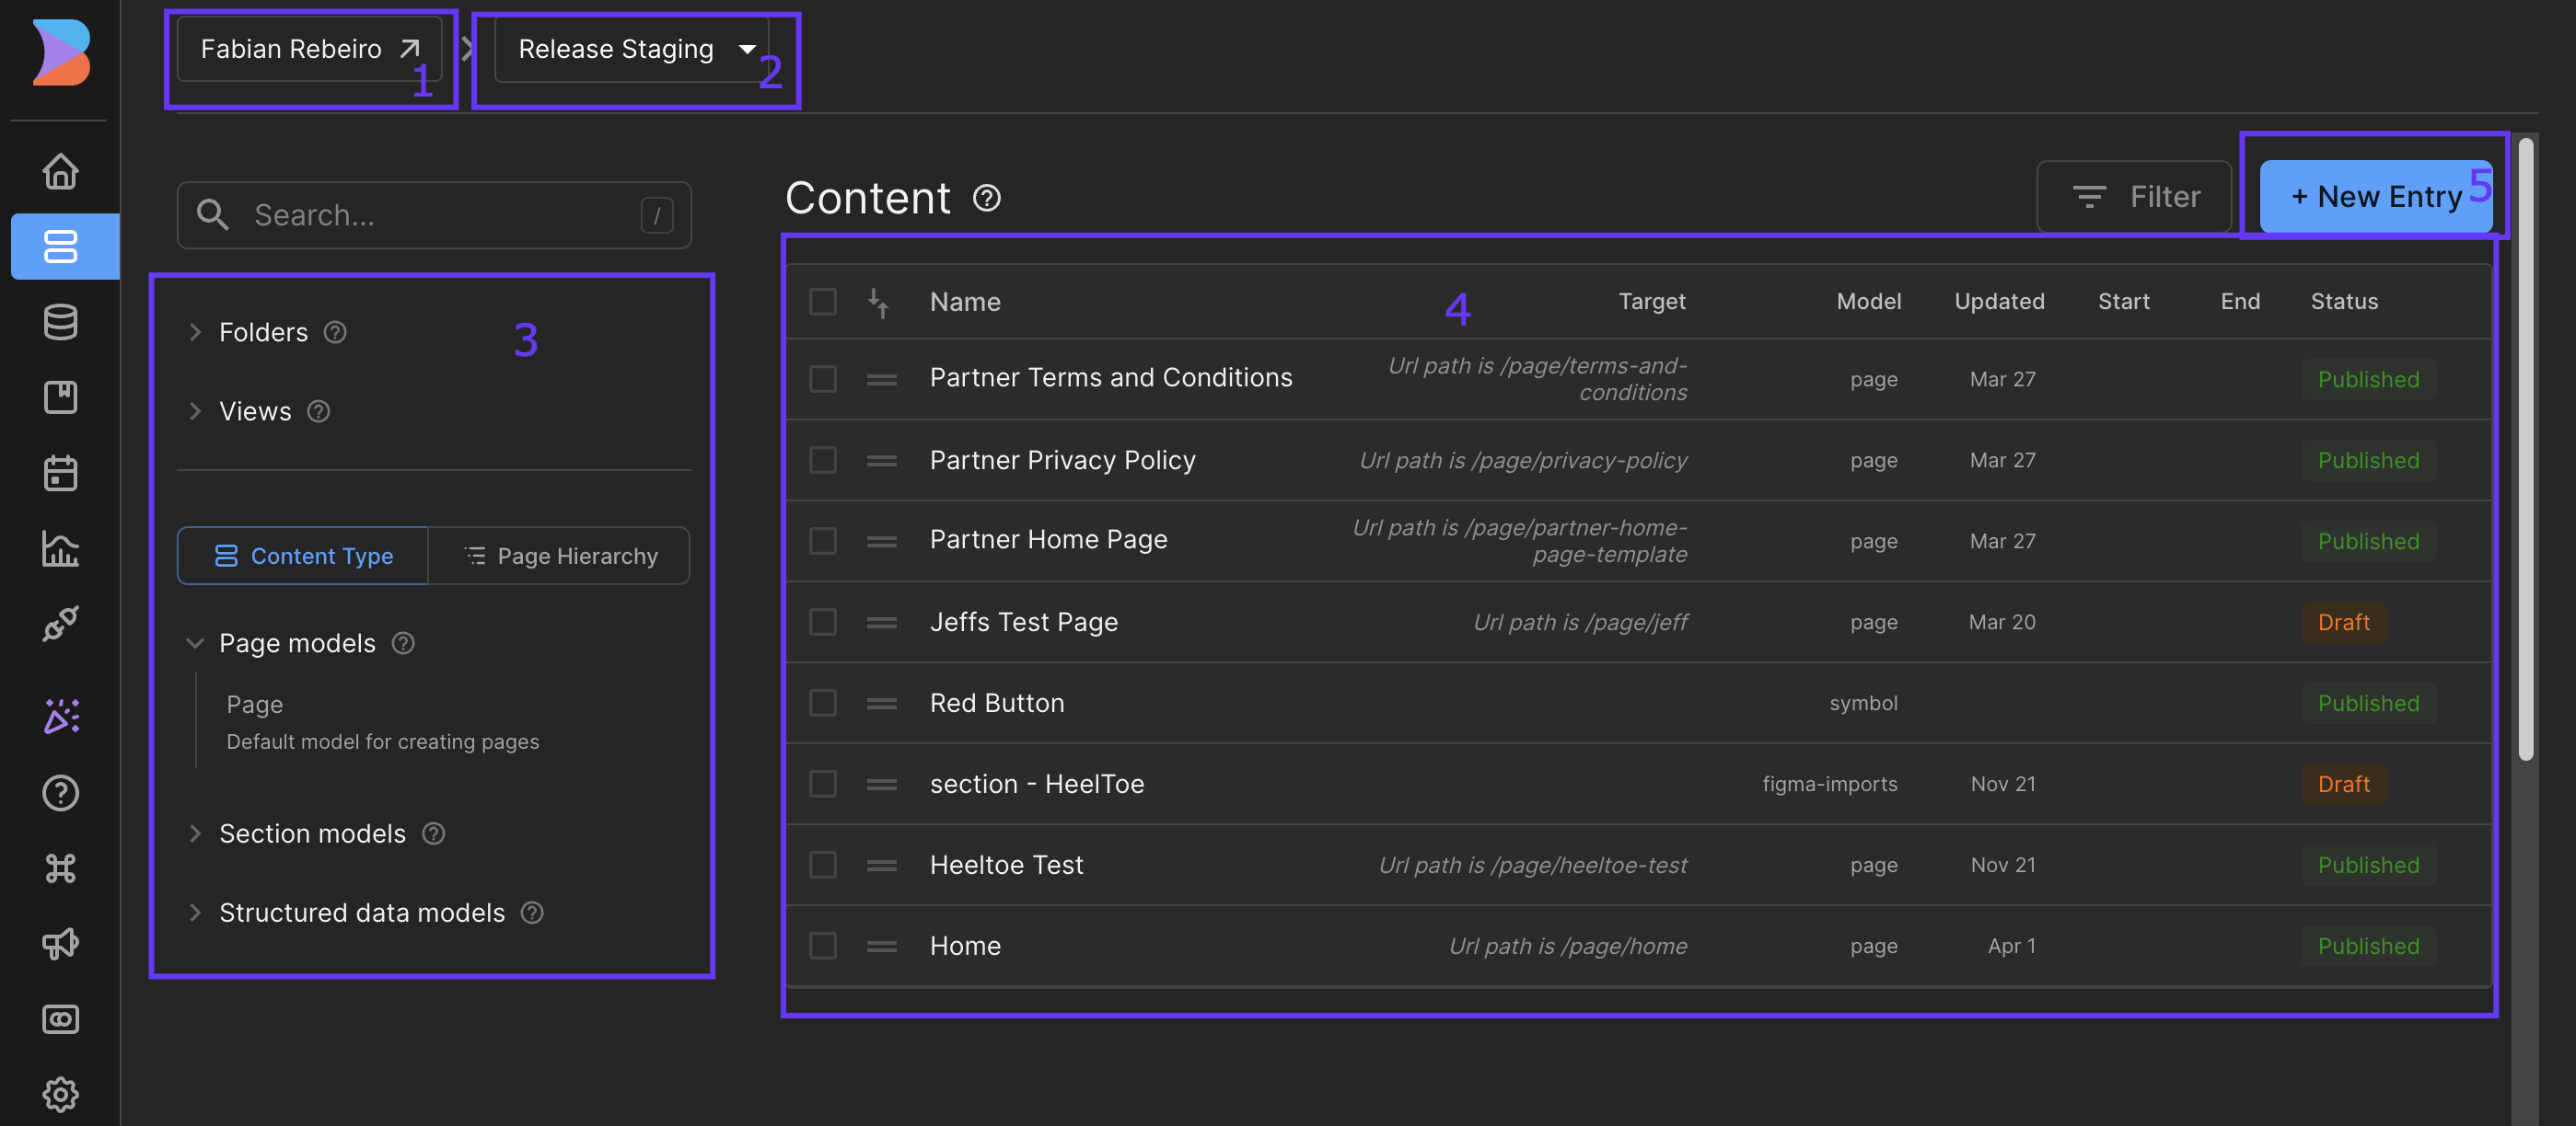Collapse the Page models section
The width and height of the screenshot is (2576, 1126).
(195, 643)
